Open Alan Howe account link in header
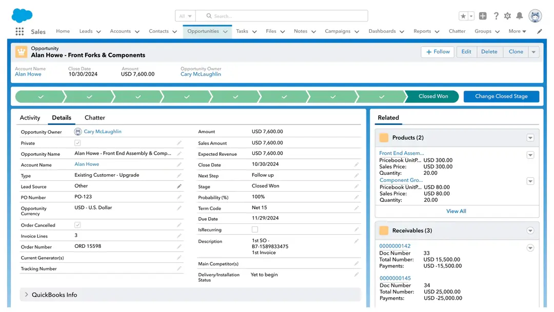554x312 pixels. (28, 74)
